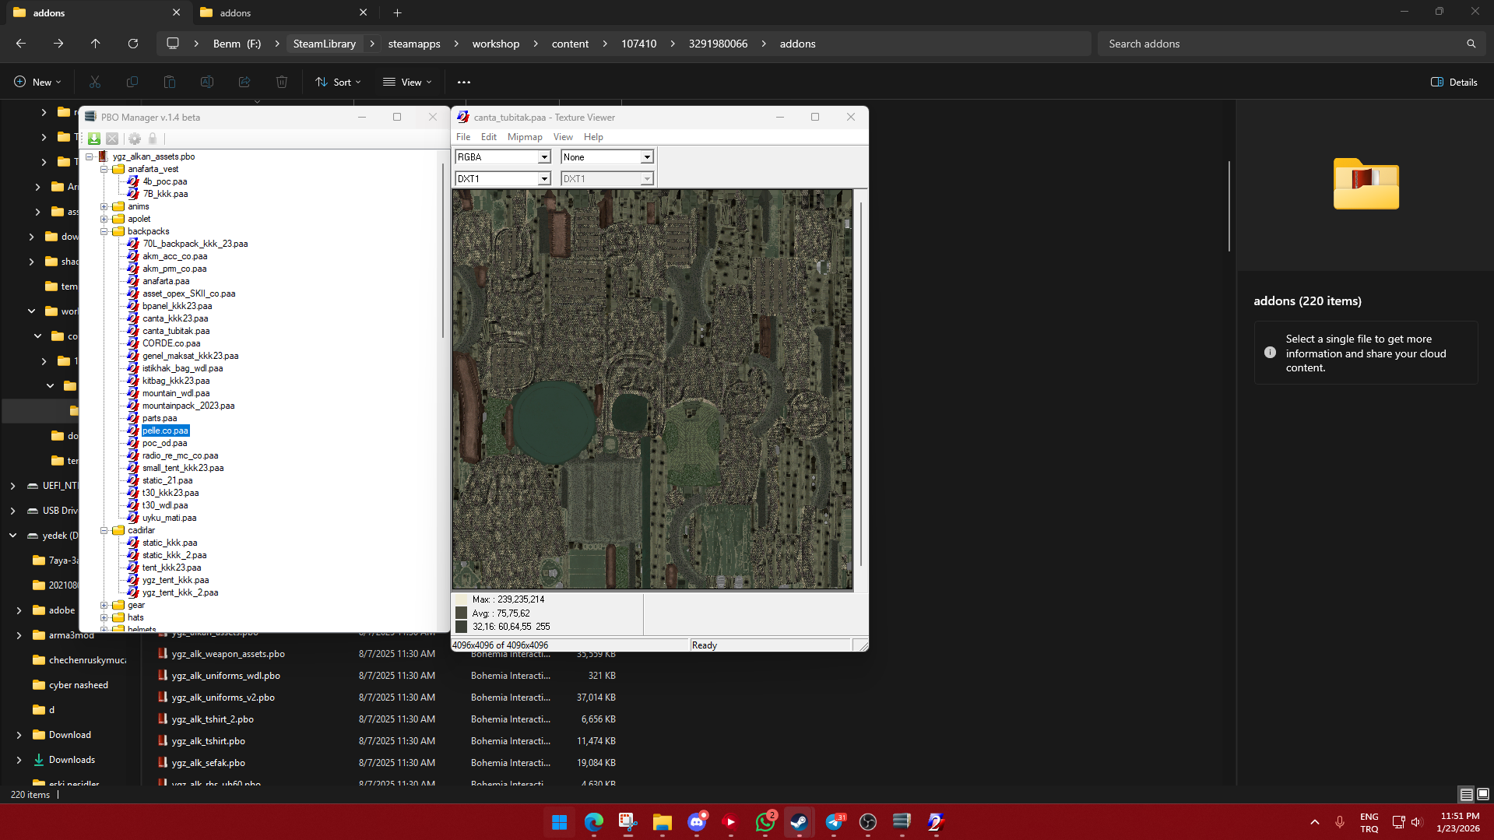The width and height of the screenshot is (1494, 840).
Task: Go up one folder level in Explorer
Action: click(x=96, y=44)
